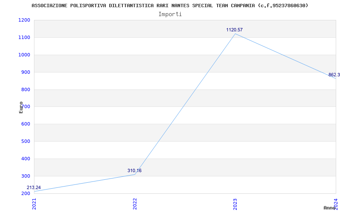The height and width of the screenshot is (212, 340).
Task: Click the 400 y-axis value
Action: (25, 159)
